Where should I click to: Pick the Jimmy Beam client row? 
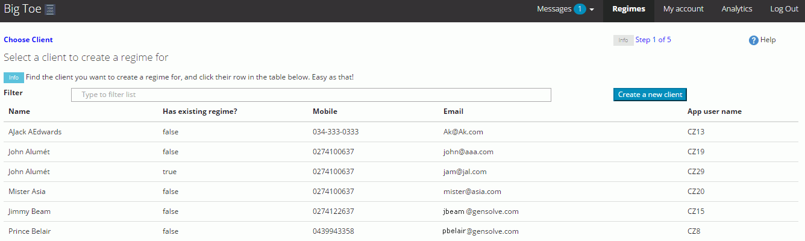coord(29,211)
